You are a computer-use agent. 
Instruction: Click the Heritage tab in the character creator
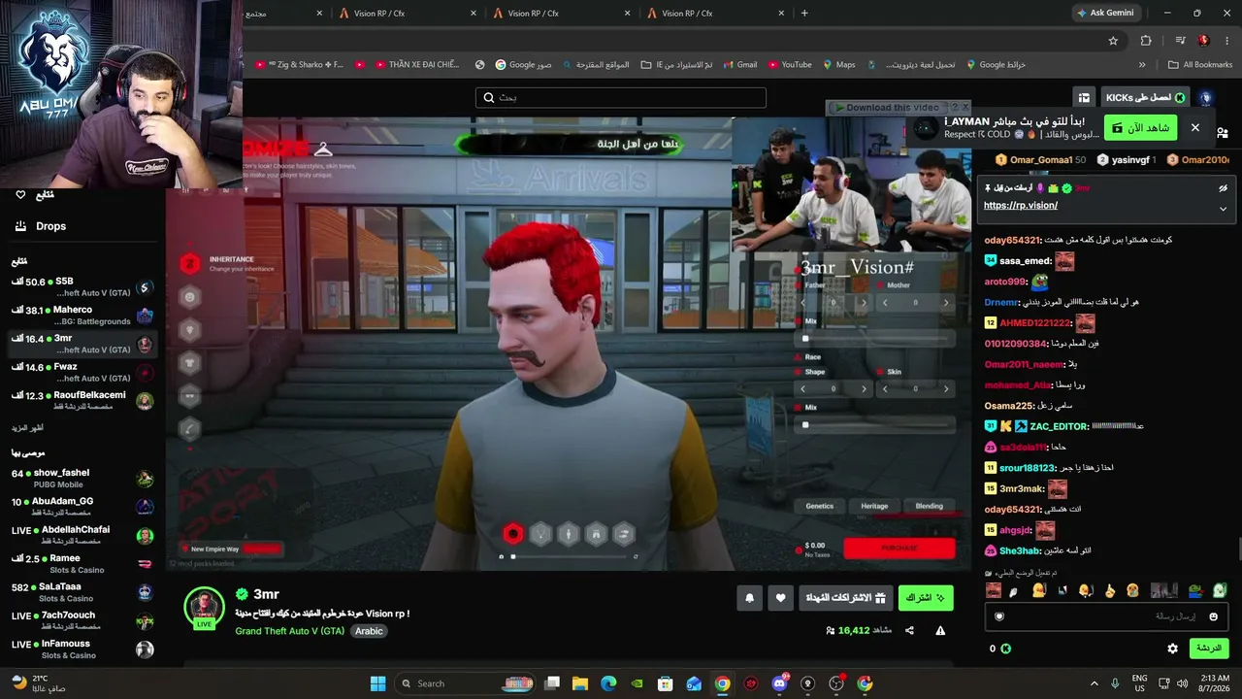point(874,506)
